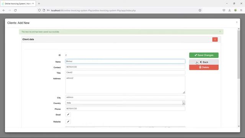Close the Clients Add New modal

click(237, 22)
